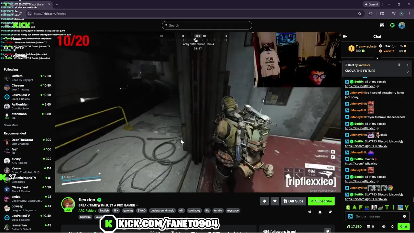
Task: Click the green Subscribe button
Action: (x=321, y=201)
